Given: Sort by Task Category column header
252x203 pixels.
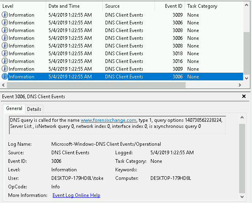Looking at the screenshot, I should click(x=214, y=6).
